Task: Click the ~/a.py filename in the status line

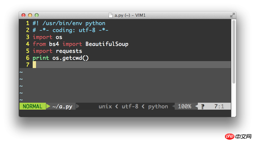Action: point(62,106)
